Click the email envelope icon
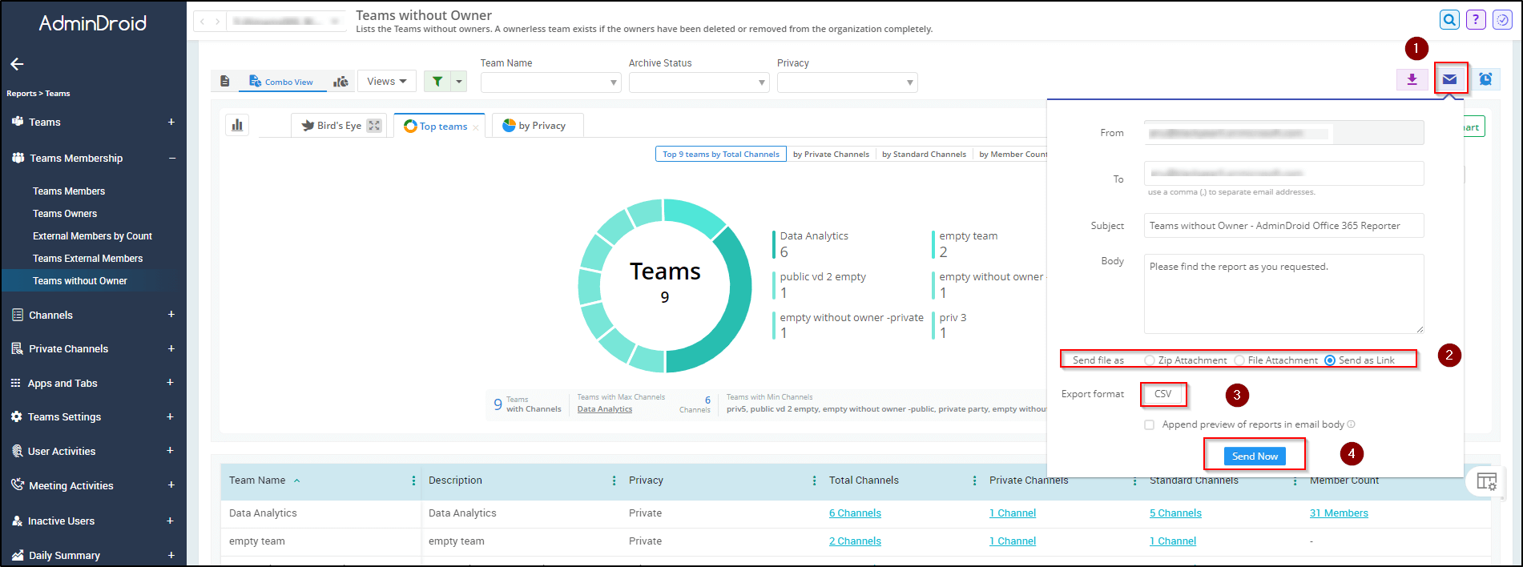 click(x=1449, y=79)
